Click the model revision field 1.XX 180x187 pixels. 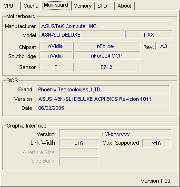coord(149,35)
